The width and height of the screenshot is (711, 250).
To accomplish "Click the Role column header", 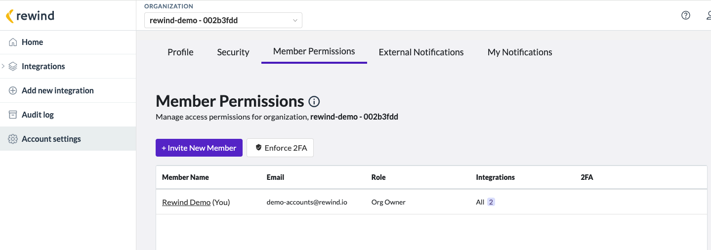I will click(378, 177).
